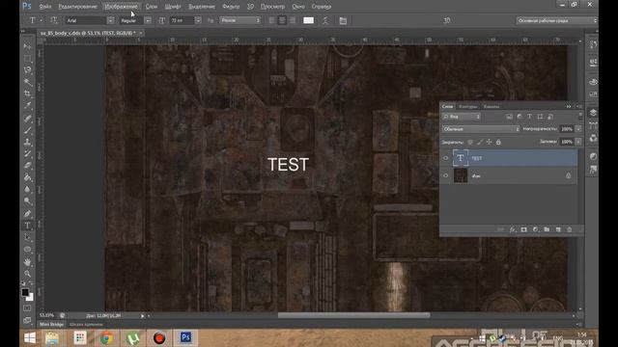Screen dimensions: 618x347
Task: Create a new layer icon
Action: [x=558, y=229]
